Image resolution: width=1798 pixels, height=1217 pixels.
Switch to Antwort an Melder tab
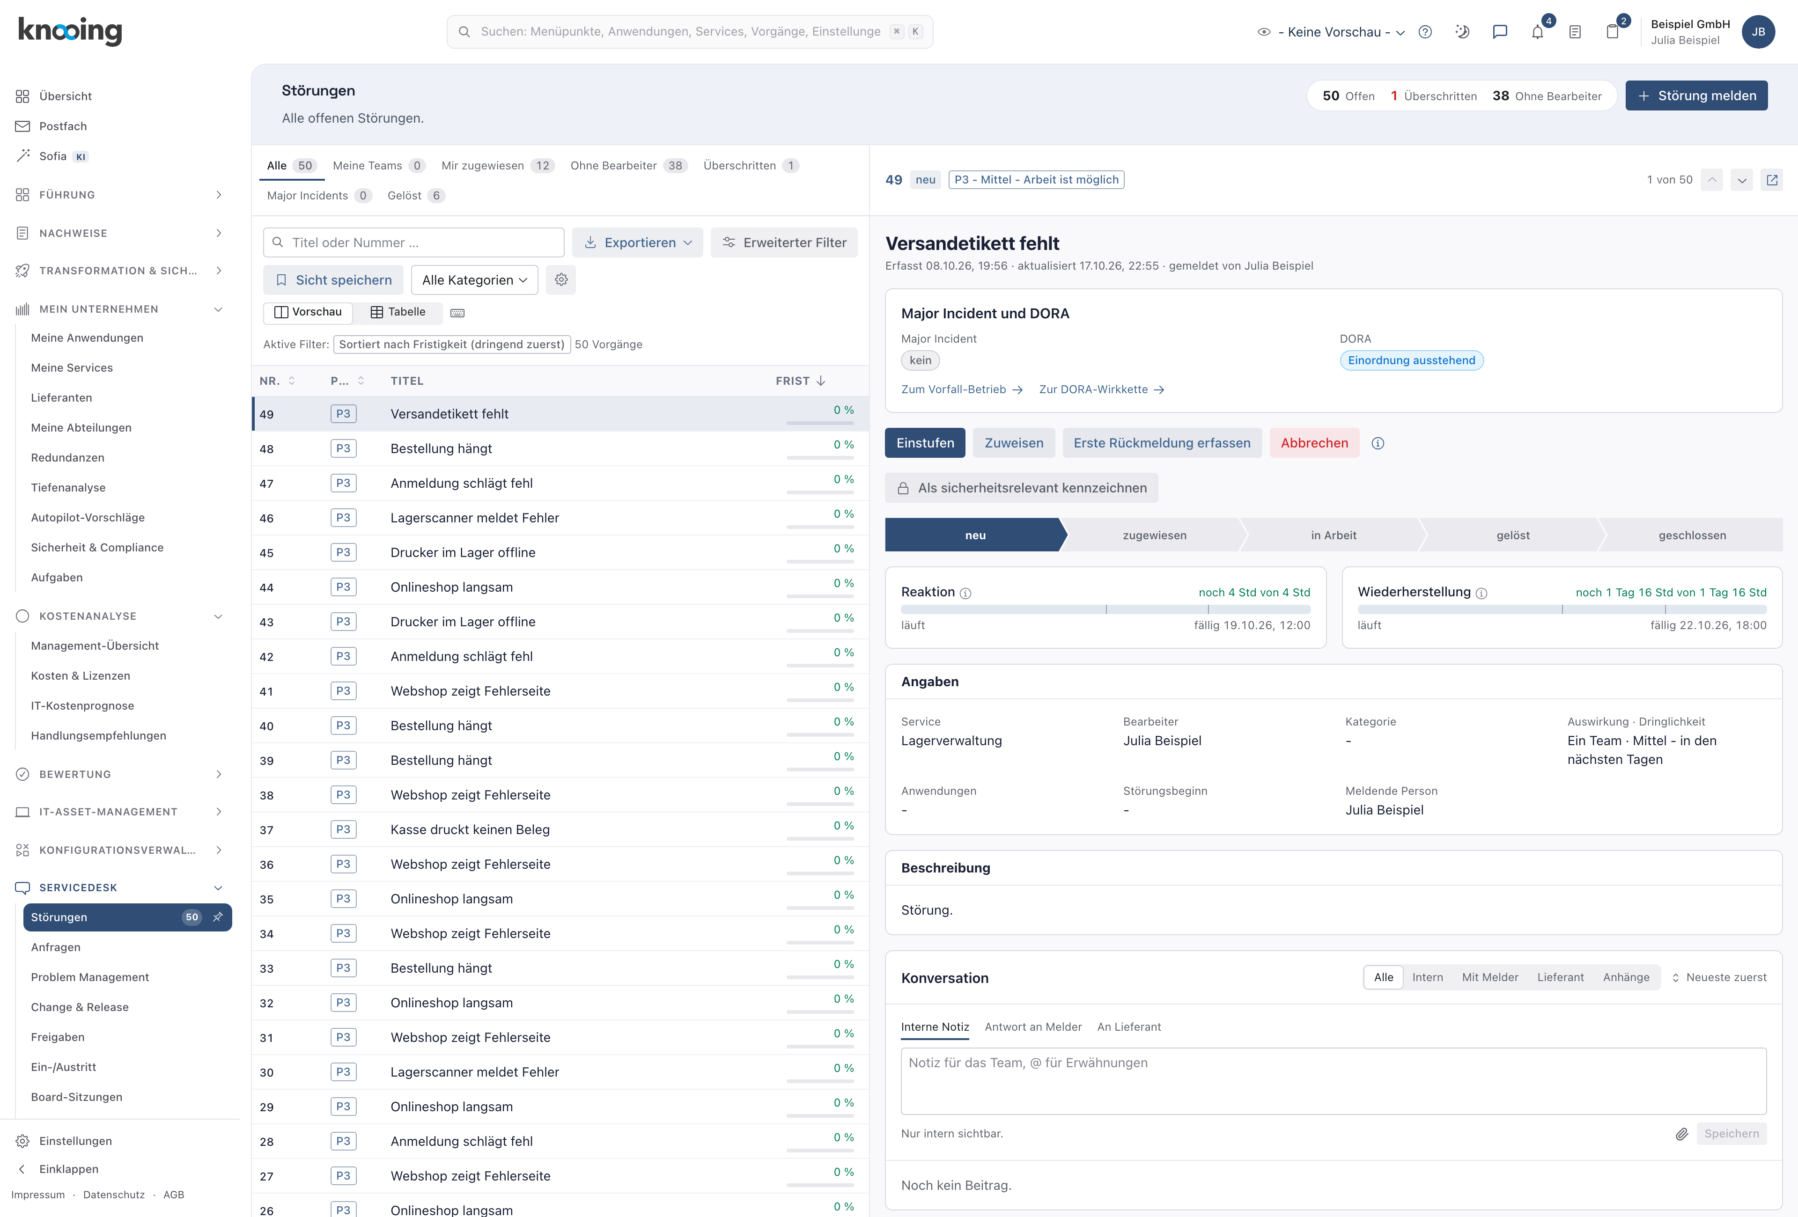pyautogui.click(x=1033, y=1027)
